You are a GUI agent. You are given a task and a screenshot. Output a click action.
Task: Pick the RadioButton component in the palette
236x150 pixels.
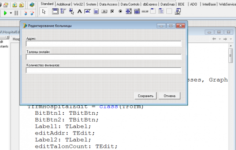coord(120,11)
